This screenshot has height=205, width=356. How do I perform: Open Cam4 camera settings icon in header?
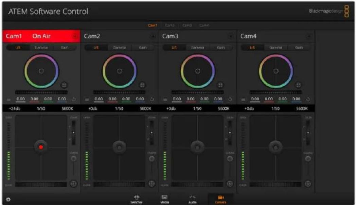pyautogui.click(x=309, y=36)
